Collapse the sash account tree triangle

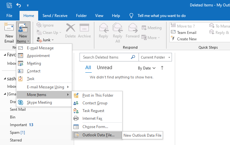click(5, 79)
